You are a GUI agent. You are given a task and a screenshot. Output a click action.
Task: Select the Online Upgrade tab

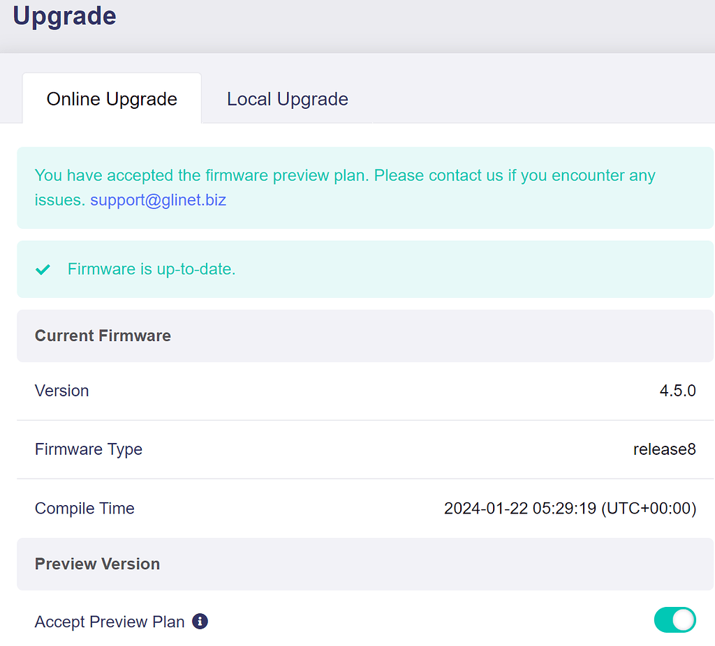pyautogui.click(x=111, y=99)
